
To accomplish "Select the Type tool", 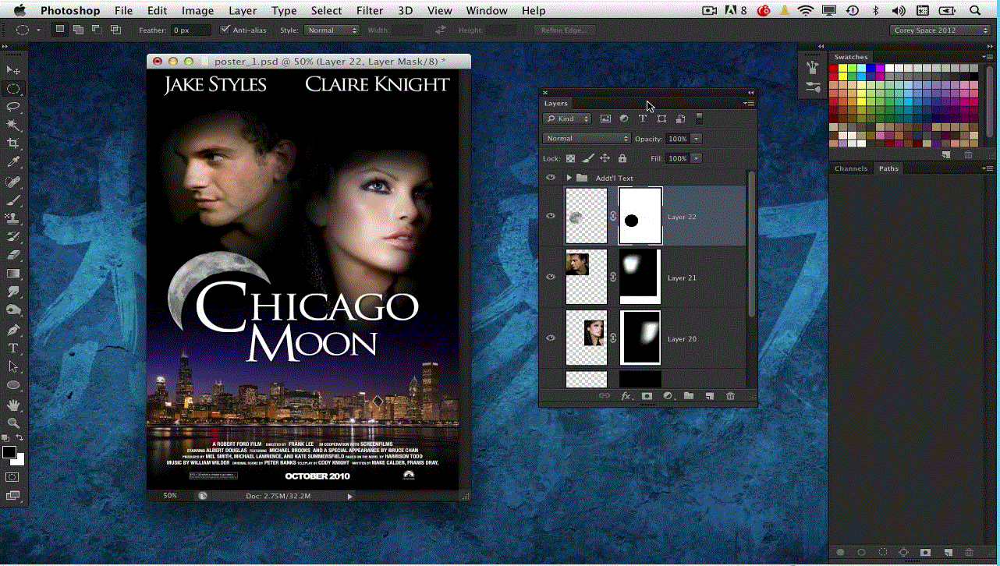I will (x=13, y=348).
